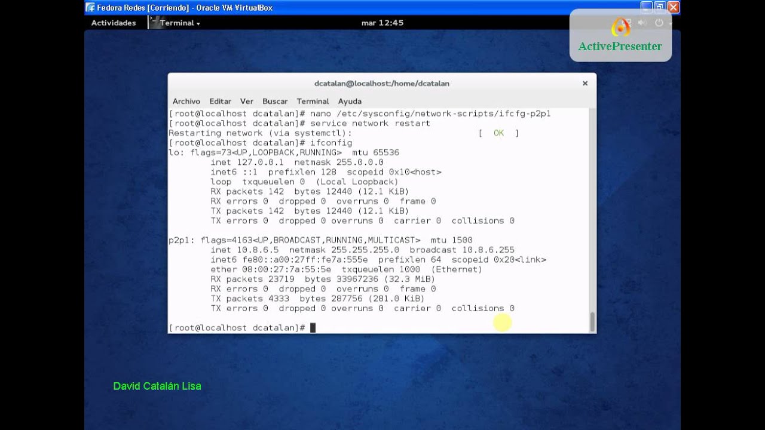Click the 'RX packets 142' line
The image size is (765, 430).
click(310, 192)
